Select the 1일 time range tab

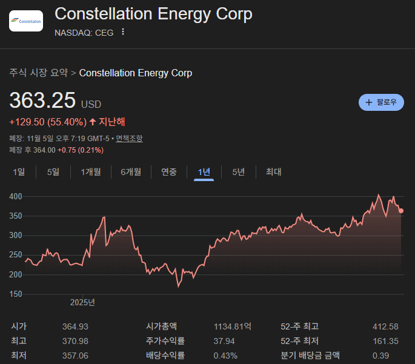point(19,172)
